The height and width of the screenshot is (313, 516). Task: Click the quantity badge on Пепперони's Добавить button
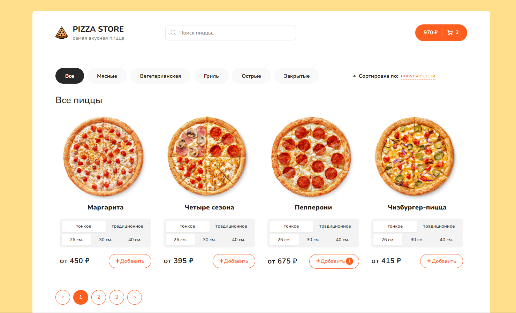tap(350, 261)
